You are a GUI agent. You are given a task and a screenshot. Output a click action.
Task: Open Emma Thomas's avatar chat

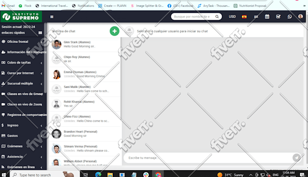[56, 75]
